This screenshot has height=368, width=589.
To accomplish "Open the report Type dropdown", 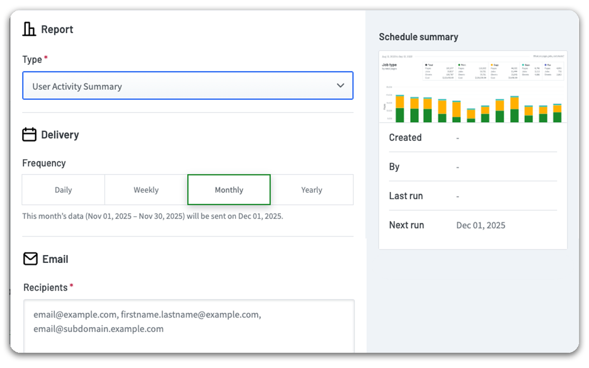I will tap(187, 86).
